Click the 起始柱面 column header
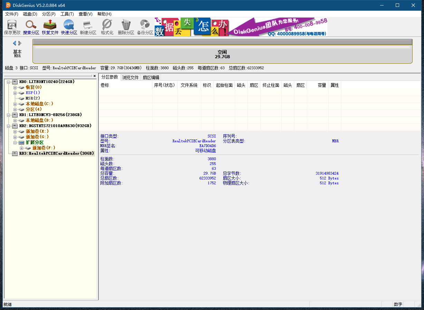The width and height of the screenshot is (424, 310). (x=224, y=85)
